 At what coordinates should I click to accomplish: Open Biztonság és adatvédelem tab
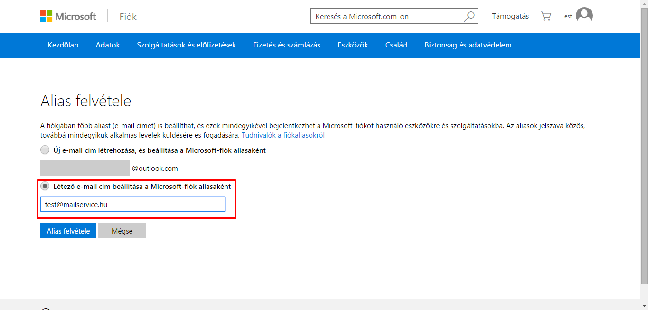click(468, 45)
